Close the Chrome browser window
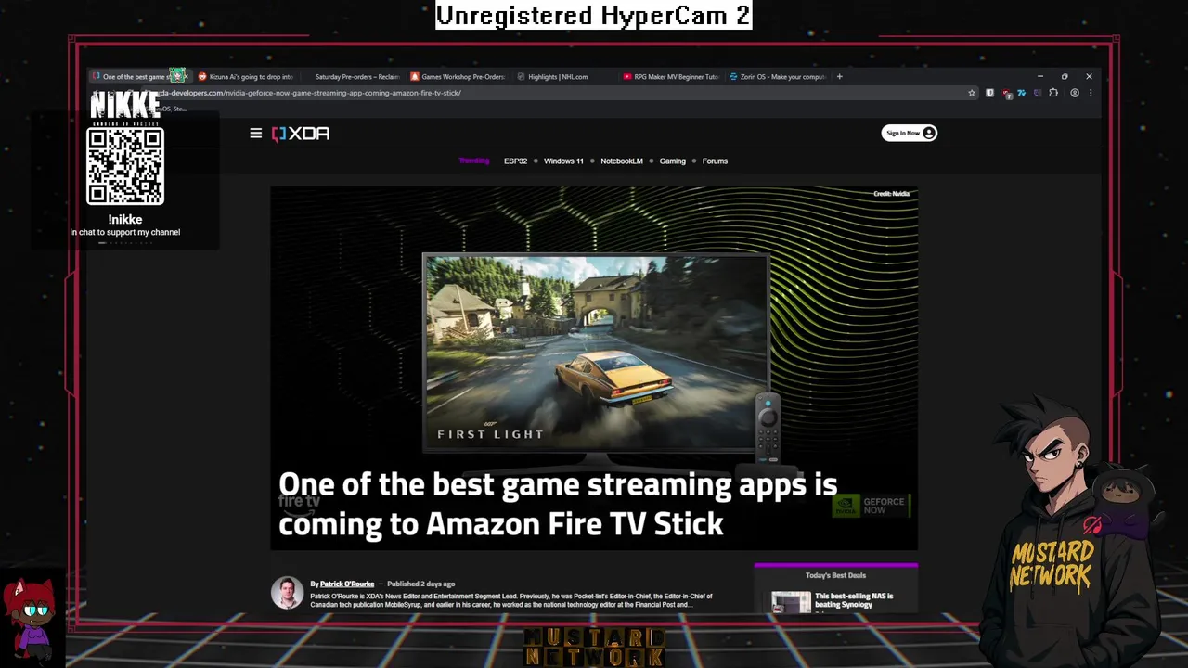Image resolution: width=1188 pixels, height=668 pixels. 1089,77
